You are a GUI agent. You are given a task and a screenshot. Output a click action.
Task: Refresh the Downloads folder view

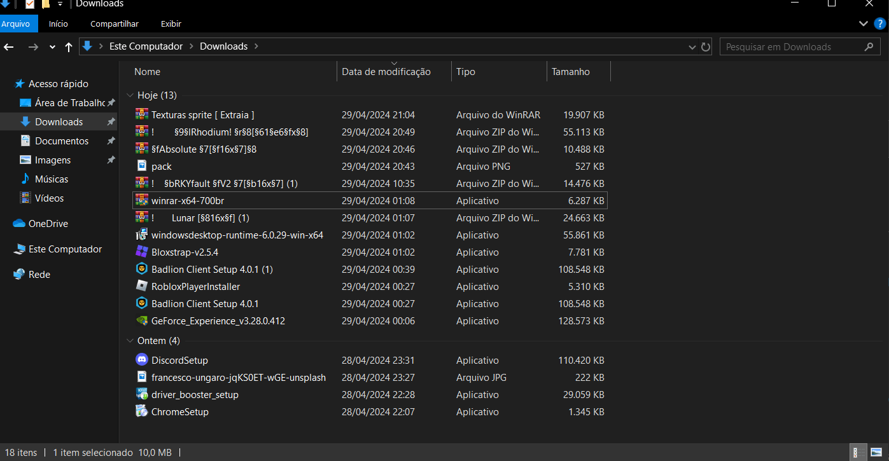point(706,47)
